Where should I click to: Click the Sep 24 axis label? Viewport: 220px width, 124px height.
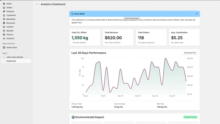point(155,96)
